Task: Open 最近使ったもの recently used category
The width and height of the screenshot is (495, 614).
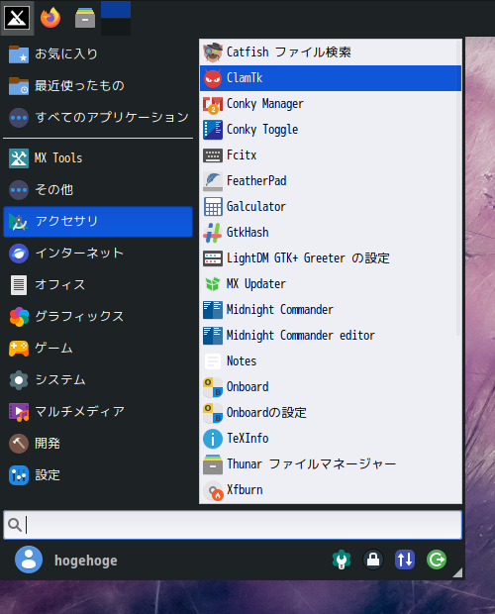Action: tap(98, 86)
